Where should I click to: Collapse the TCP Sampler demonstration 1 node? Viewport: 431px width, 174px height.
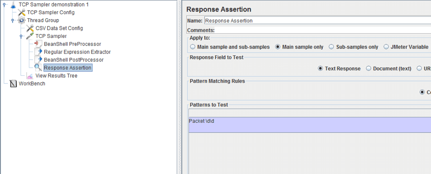4,5
